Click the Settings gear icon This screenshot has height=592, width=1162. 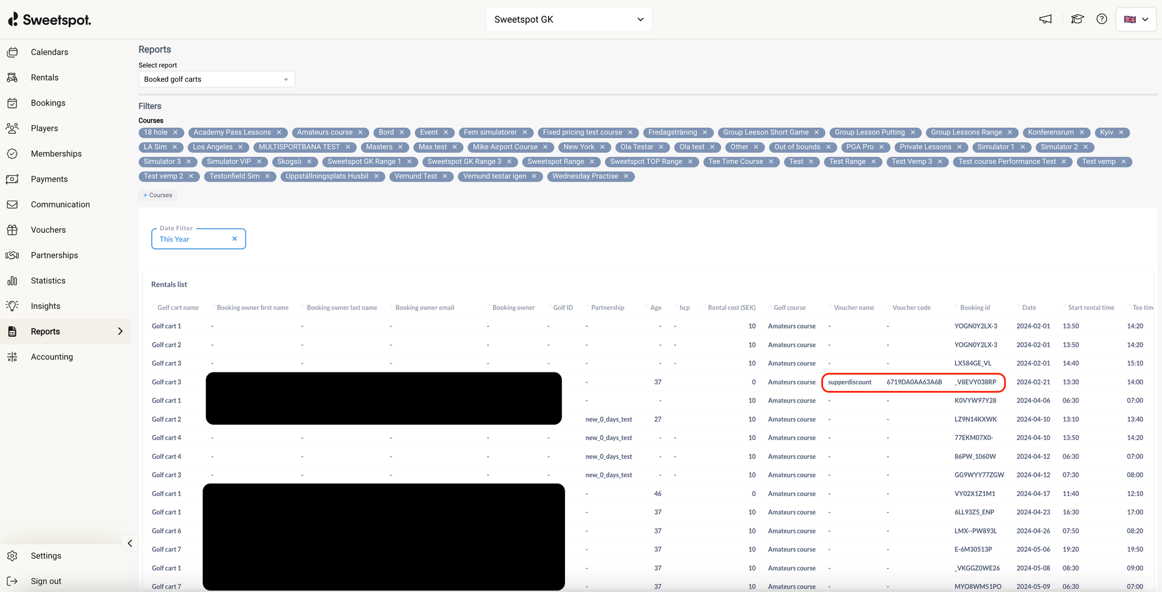coord(12,556)
